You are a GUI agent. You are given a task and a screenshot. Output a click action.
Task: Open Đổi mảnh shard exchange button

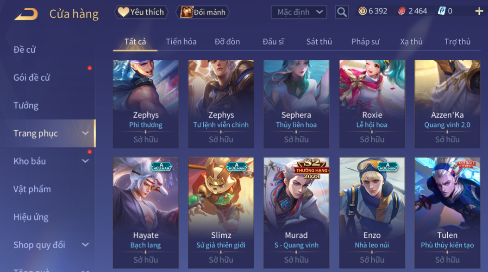point(203,12)
